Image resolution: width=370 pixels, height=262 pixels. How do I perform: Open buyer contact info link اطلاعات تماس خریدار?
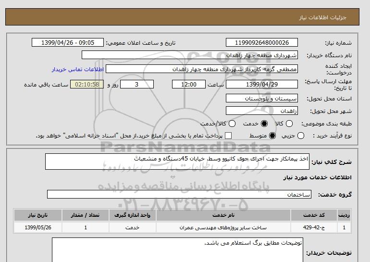[x=78, y=70]
